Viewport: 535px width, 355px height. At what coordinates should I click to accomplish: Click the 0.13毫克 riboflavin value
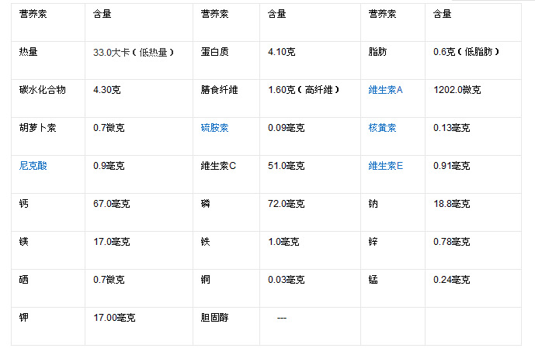451,128
